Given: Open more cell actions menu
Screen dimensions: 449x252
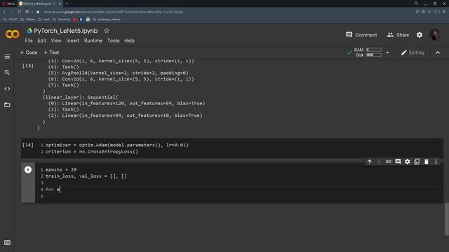Looking at the screenshot, I should [x=436, y=162].
